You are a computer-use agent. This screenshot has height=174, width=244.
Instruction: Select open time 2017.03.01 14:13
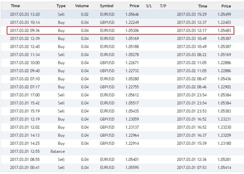click(25, 135)
